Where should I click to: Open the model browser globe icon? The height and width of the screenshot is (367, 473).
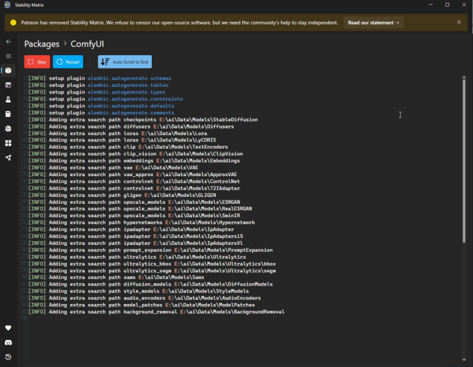[x=9, y=128]
